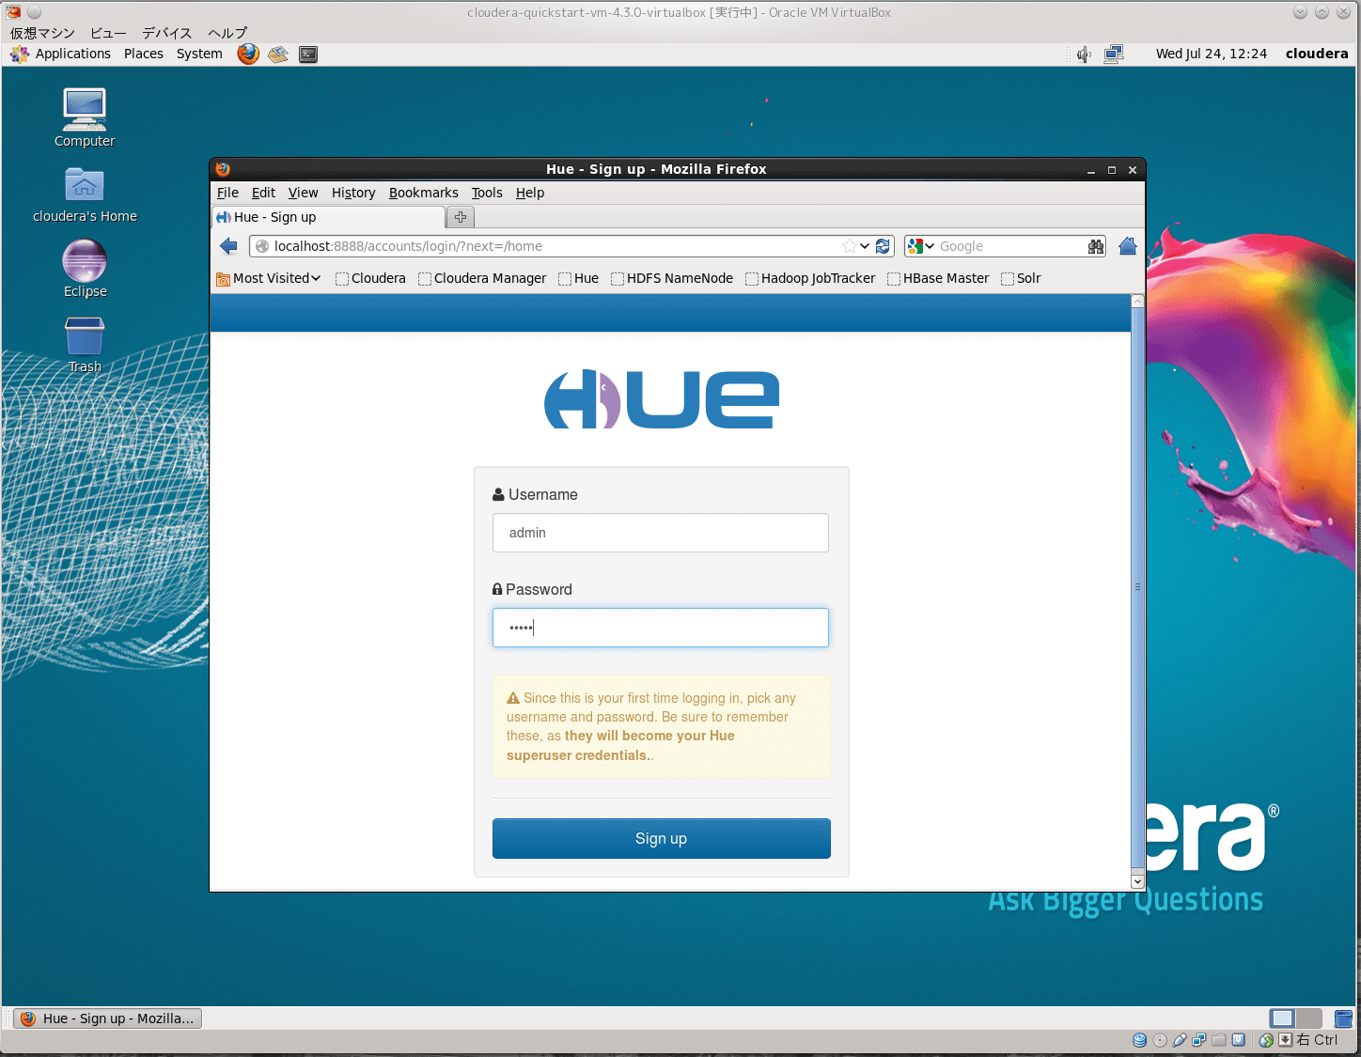The width and height of the screenshot is (1361, 1057).
Task: Open the VirtualBox ヘルプ menu
Action: (227, 33)
